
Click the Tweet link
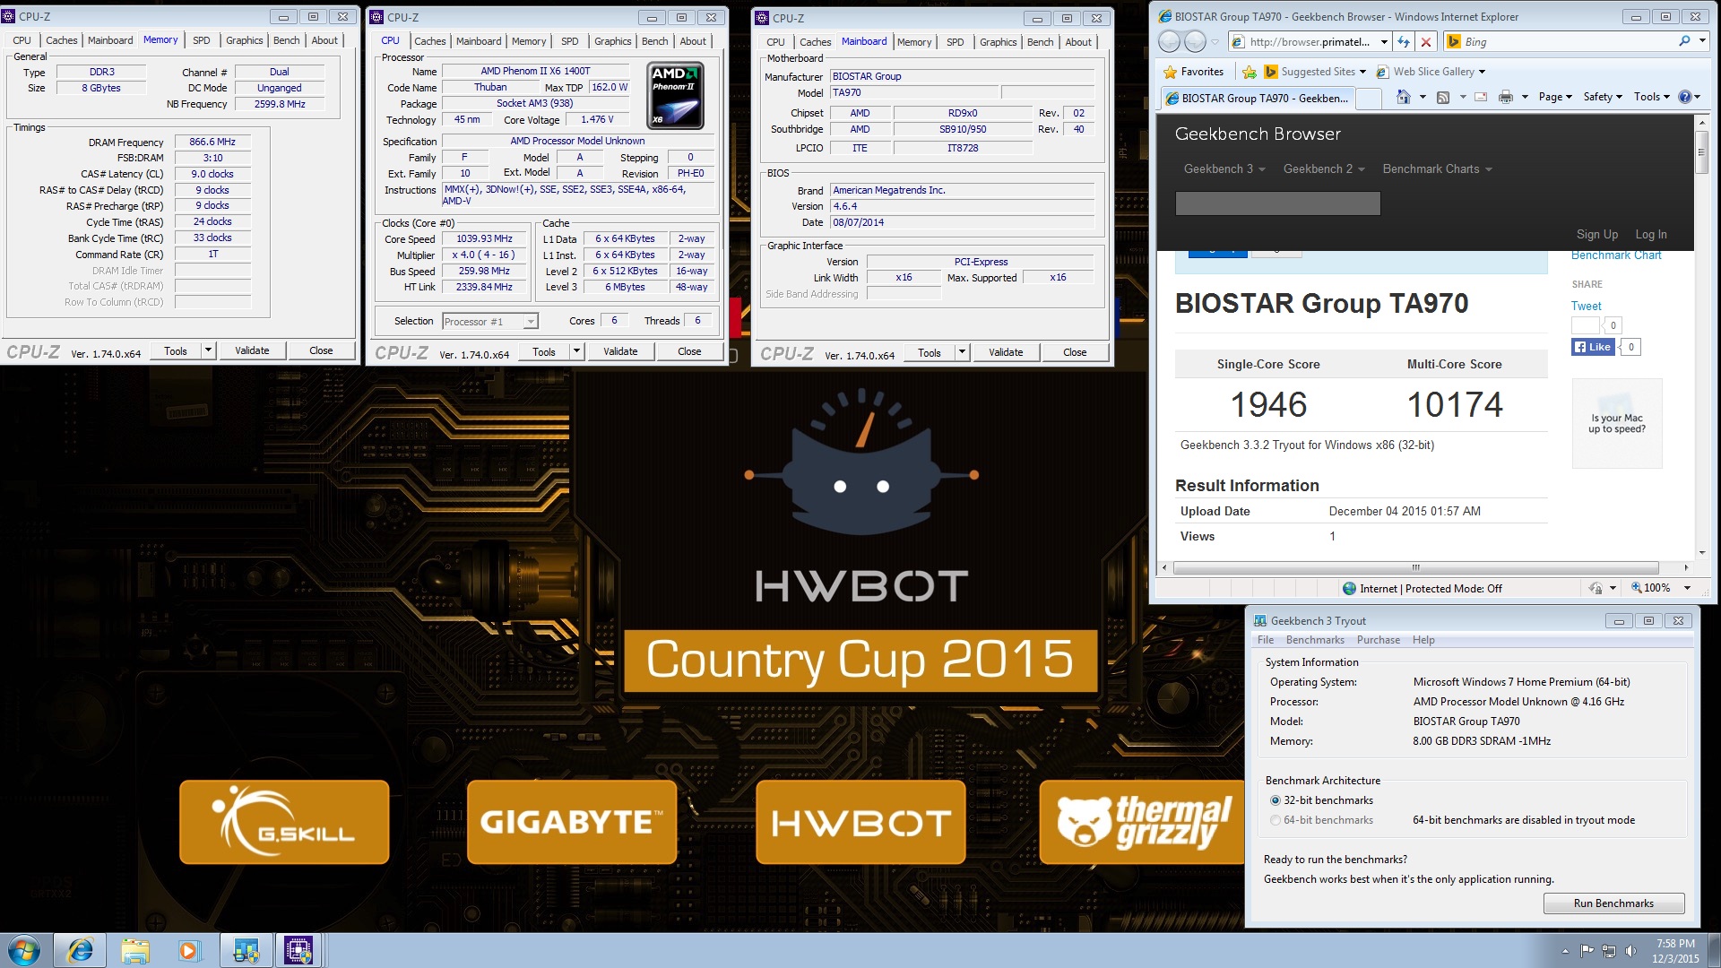click(x=1586, y=306)
